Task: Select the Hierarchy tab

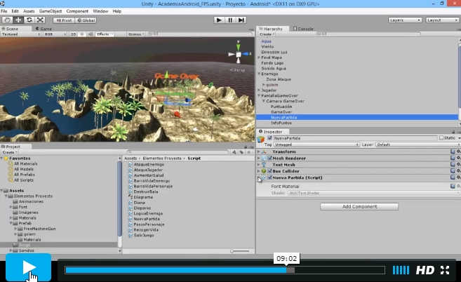Action: pos(271,29)
